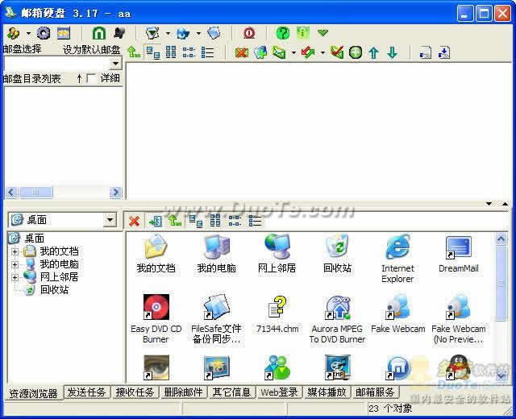Image resolution: width=516 pixels, height=419 pixels.
Task: Open dropdown arrow beside the funnel filter icon
Action: click(x=168, y=33)
